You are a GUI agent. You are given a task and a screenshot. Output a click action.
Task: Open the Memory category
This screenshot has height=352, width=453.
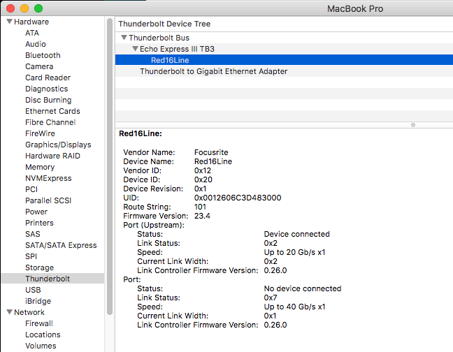tap(40, 167)
